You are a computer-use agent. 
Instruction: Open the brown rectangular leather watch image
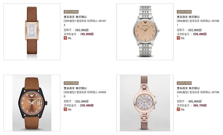coord(32,32)
